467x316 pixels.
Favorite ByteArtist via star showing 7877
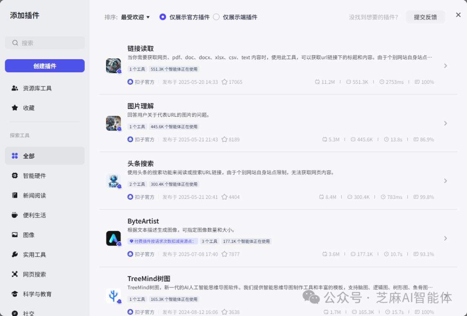click(224, 254)
